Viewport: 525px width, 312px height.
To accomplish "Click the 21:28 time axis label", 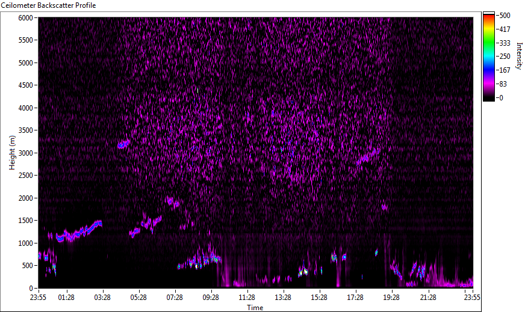I will 428,298.
